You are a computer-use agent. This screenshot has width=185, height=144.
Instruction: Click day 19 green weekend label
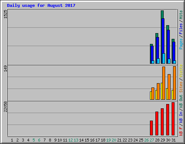[x=108, y=140]
